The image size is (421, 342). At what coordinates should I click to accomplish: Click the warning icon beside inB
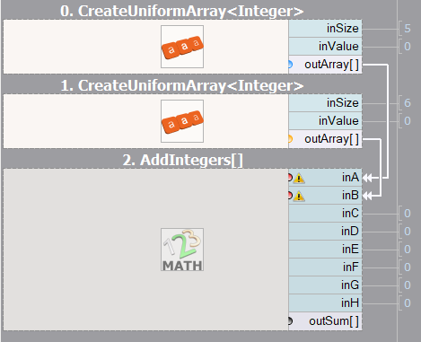299,197
